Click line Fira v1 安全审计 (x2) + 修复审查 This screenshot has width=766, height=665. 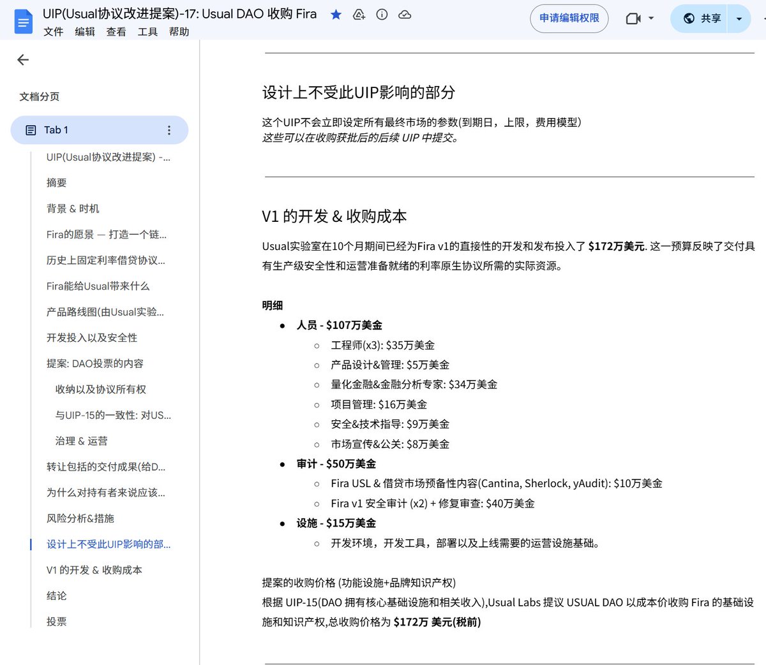click(x=433, y=503)
